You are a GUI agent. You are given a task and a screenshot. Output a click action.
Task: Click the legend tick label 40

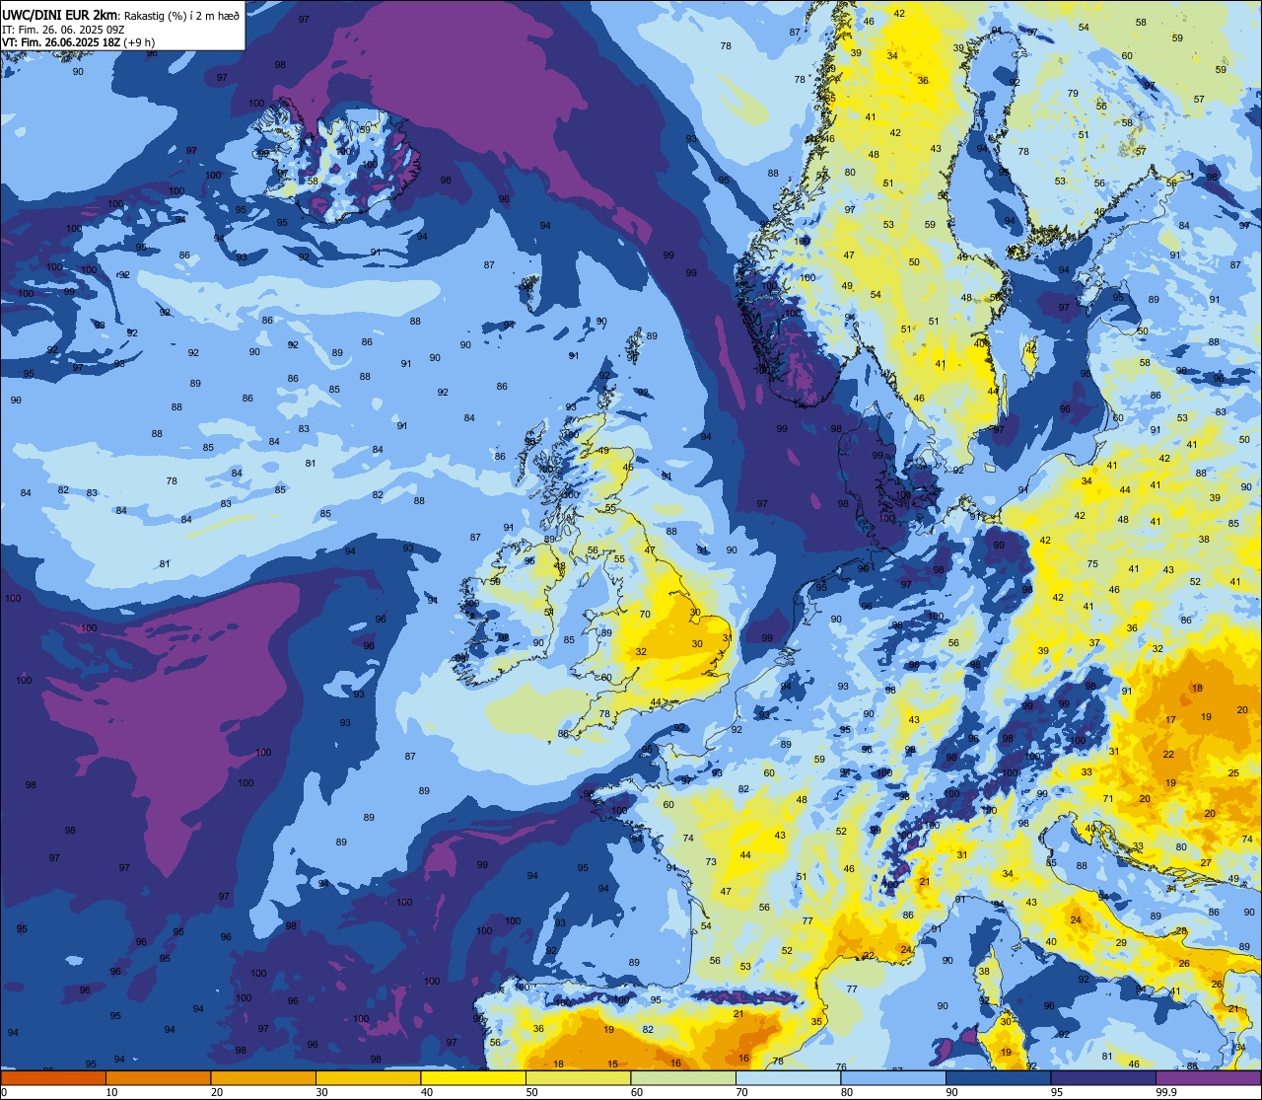coord(427,1092)
